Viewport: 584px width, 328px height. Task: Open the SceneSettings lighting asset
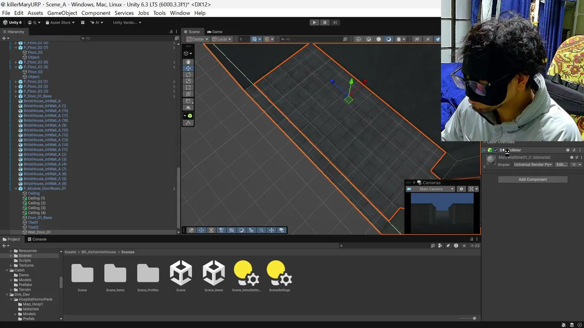pyautogui.click(x=279, y=276)
